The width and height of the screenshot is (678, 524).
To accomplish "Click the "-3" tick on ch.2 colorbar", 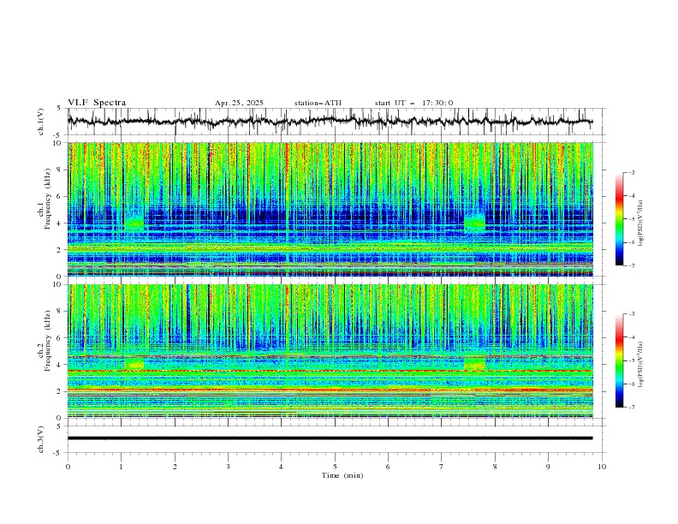I will 632,314.
